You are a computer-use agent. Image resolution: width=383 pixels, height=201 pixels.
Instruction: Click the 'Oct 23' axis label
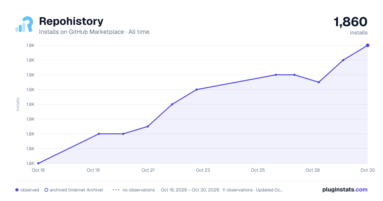(x=203, y=170)
